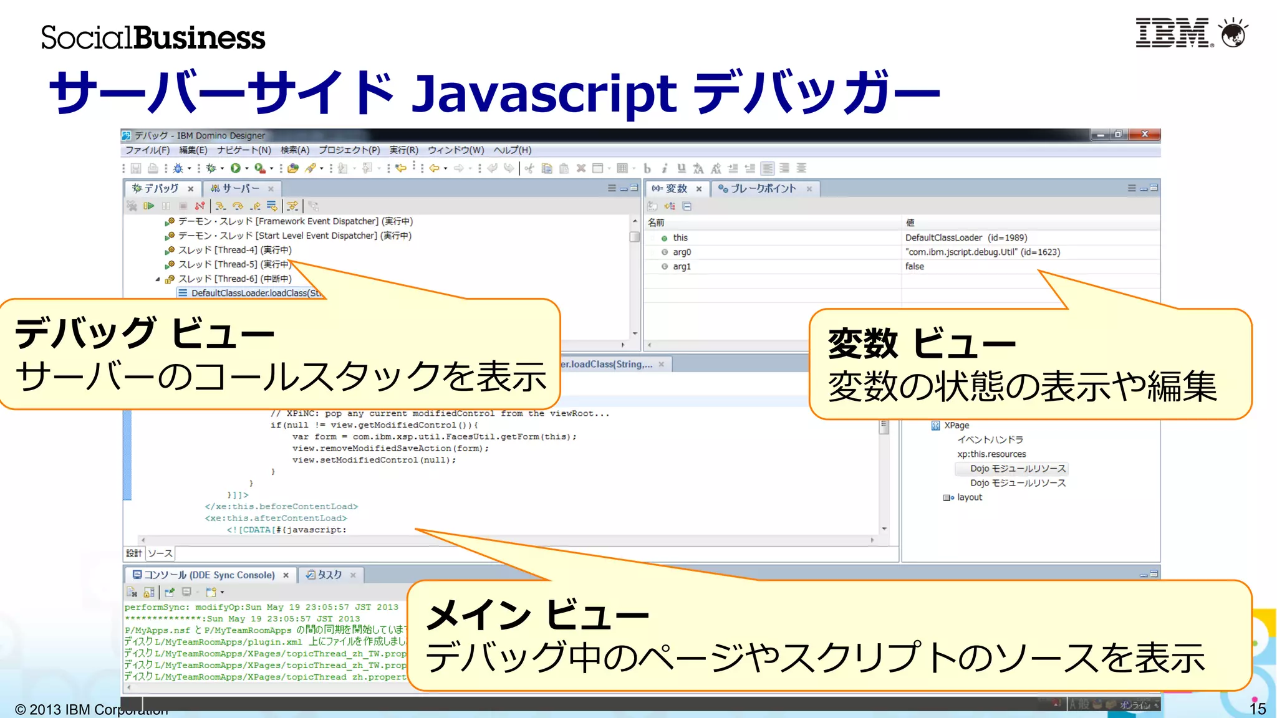Viewport: 1277px width, 718px height.
Task: Toggle the Align left paragraph icon
Action: coord(768,168)
